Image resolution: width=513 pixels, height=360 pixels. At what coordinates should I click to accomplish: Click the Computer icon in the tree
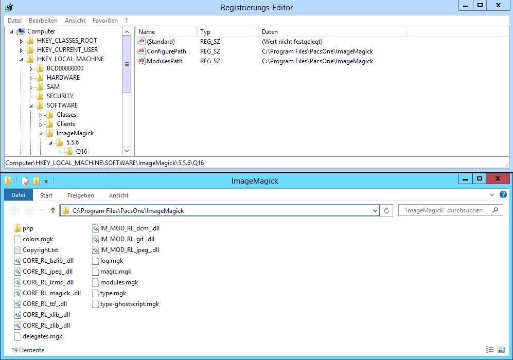21,31
